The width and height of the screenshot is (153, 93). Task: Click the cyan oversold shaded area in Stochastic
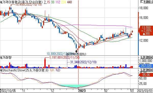75,86
